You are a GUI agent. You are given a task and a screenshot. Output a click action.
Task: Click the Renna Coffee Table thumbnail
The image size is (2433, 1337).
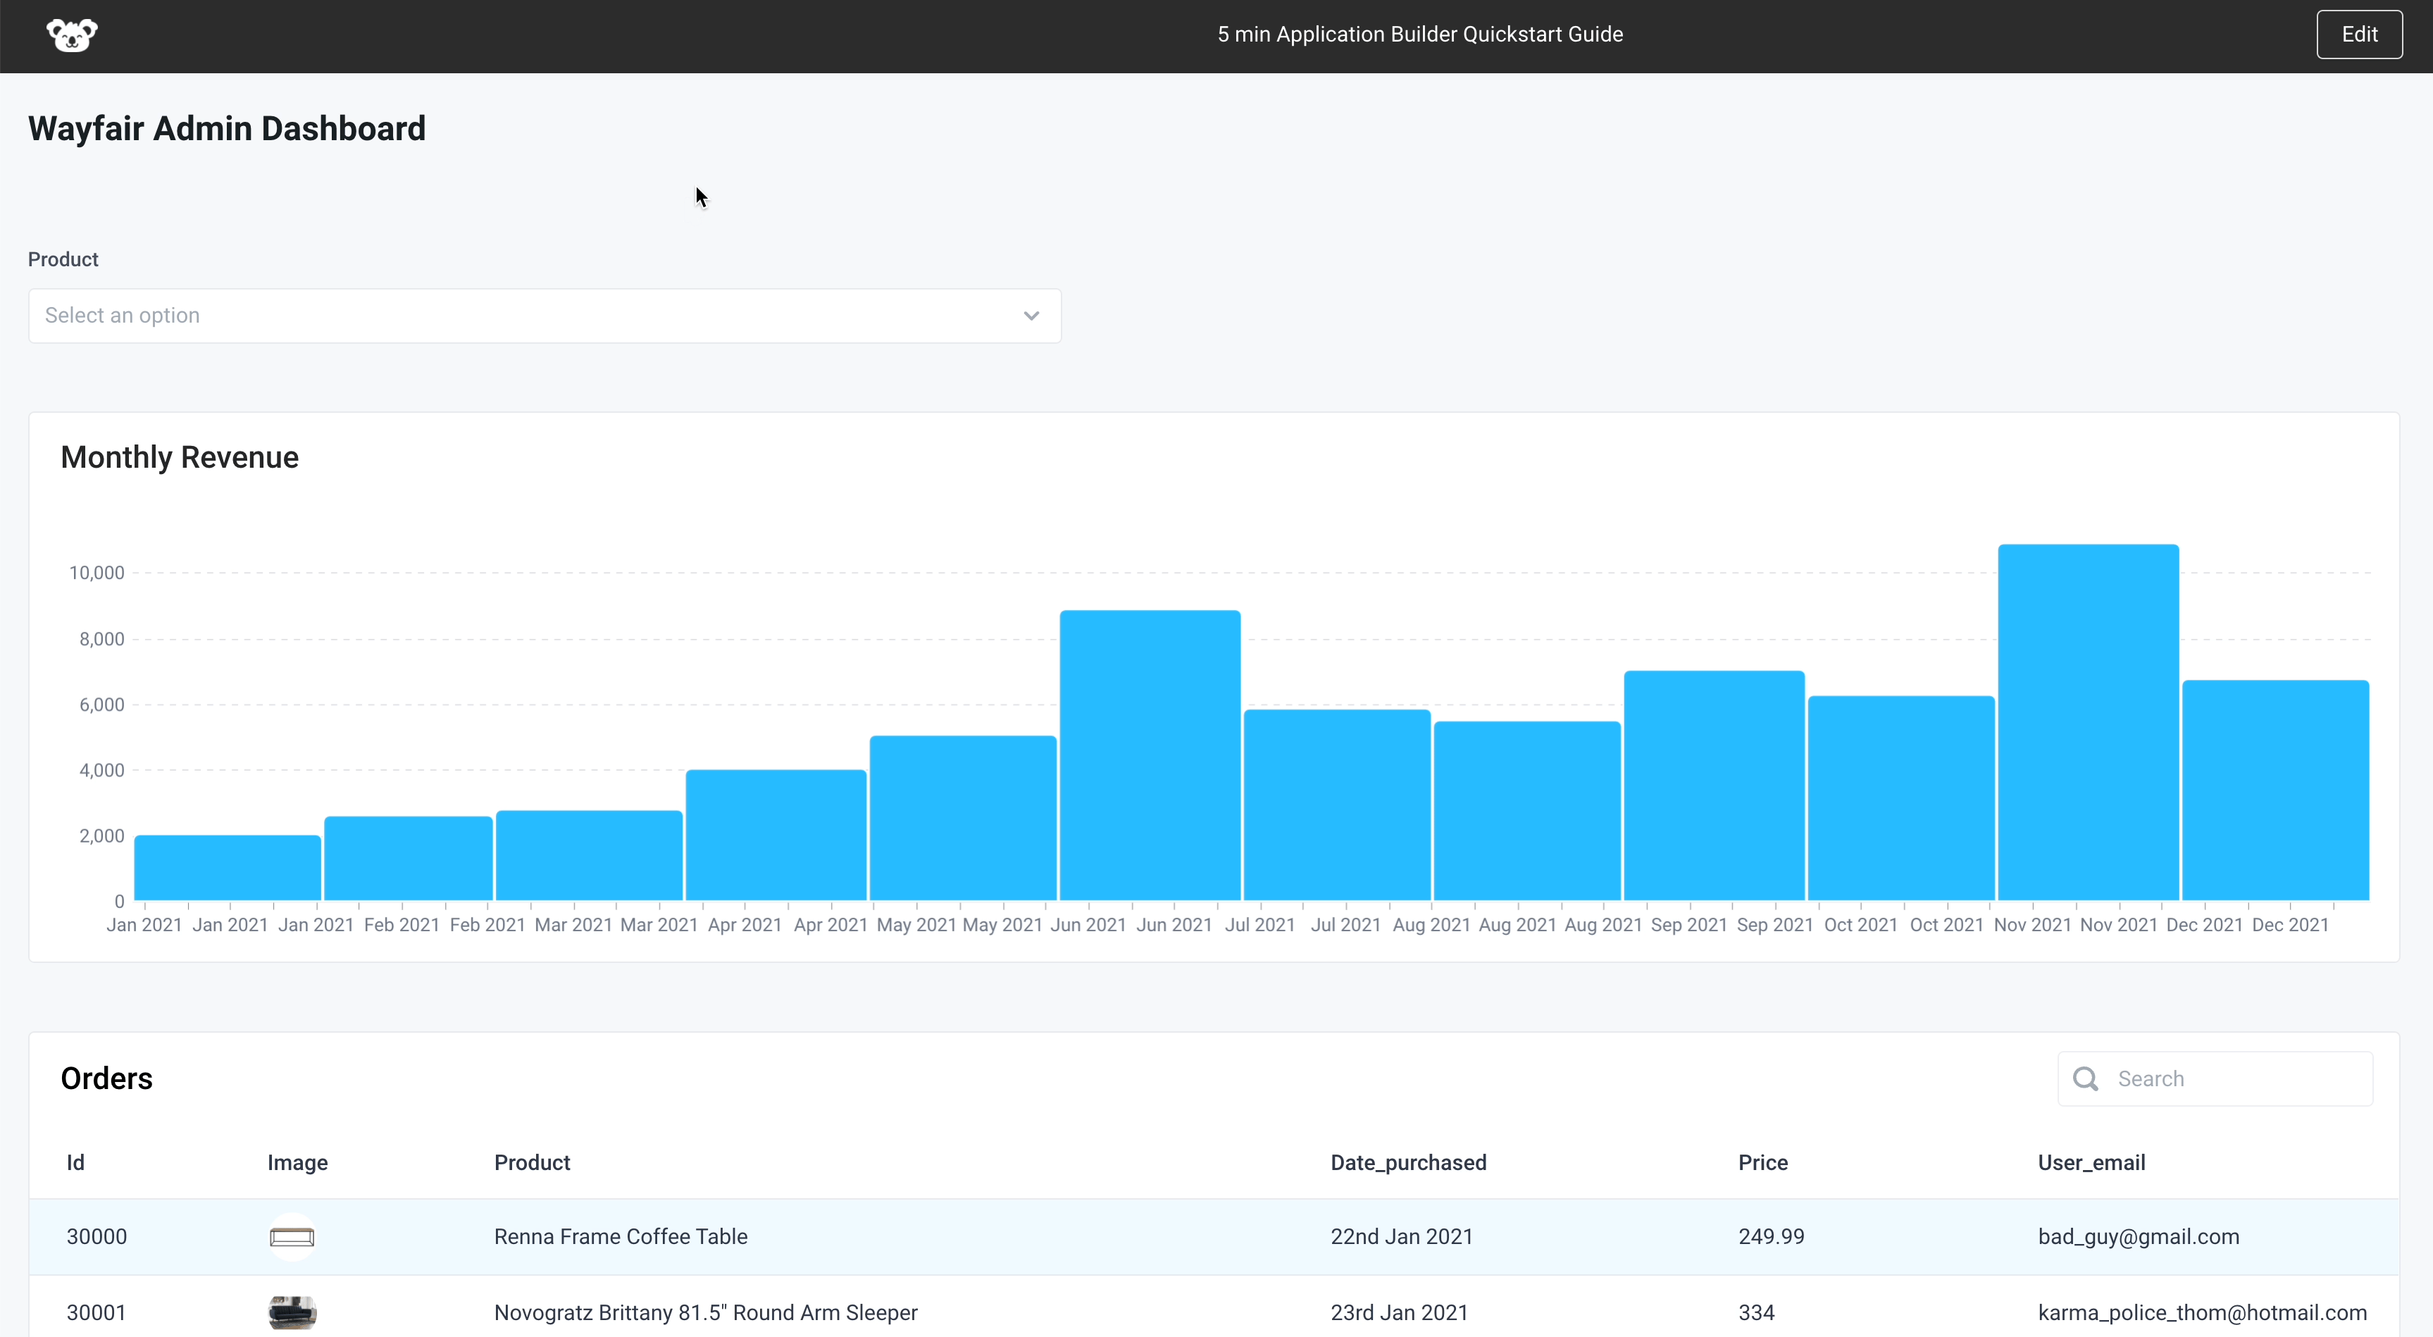[292, 1237]
